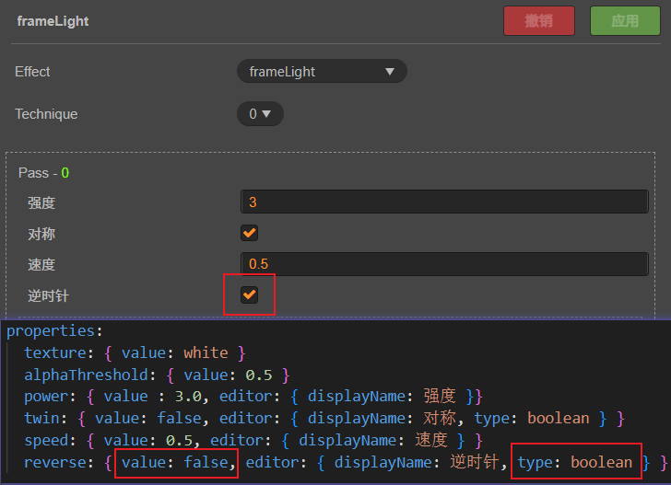
Task: Click the red 撤销 revert button
Action: click(539, 20)
